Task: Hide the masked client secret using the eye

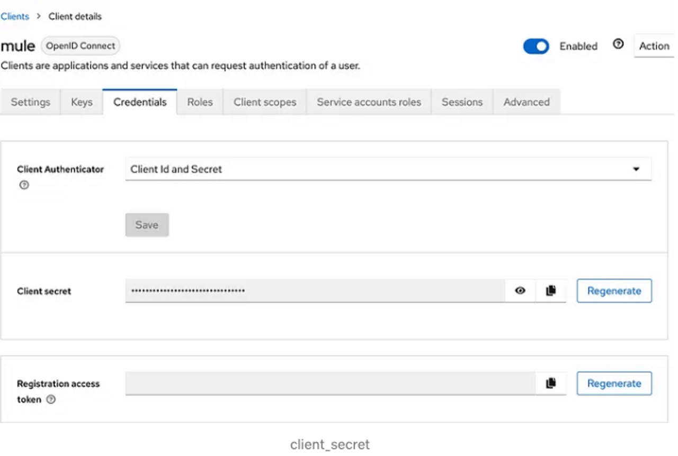Action: (x=520, y=290)
